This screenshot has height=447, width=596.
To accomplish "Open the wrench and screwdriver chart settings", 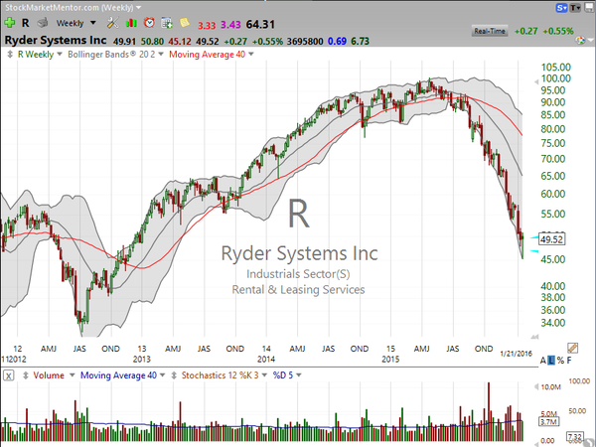I will coord(112,23).
